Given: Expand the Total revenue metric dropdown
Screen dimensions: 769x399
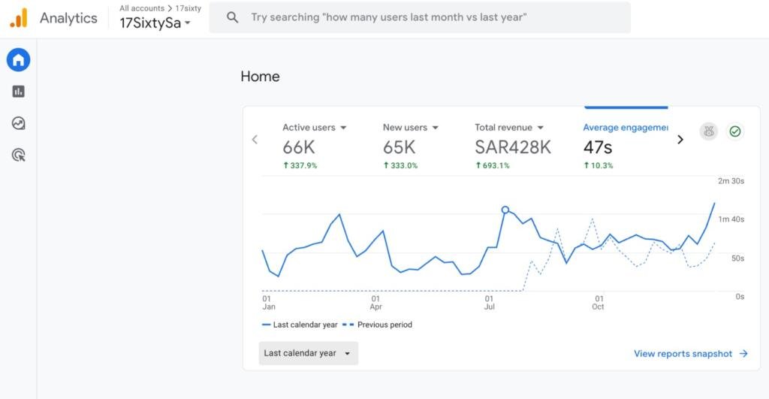Looking at the screenshot, I should click(540, 128).
